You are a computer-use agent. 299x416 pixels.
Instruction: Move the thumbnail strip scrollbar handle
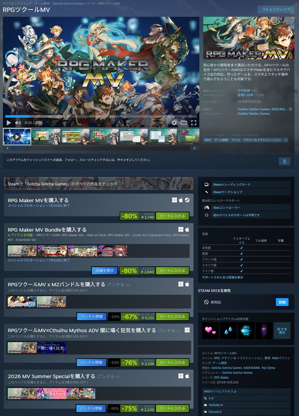pyautogui.click(x=19, y=148)
